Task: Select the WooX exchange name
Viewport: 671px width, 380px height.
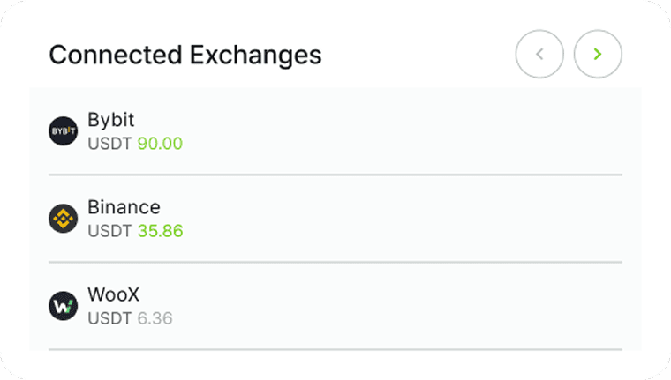Action: (114, 294)
